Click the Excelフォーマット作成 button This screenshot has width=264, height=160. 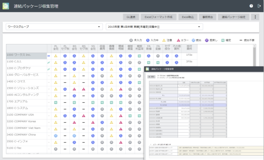158,17
